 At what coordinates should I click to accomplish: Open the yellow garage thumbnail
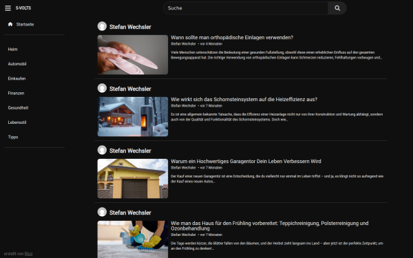click(133, 178)
